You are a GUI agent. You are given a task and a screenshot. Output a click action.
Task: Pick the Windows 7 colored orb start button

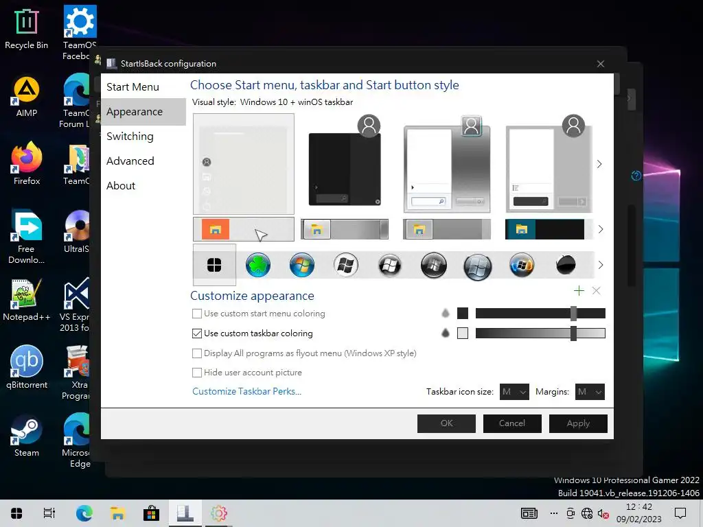click(x=302, y=265)
